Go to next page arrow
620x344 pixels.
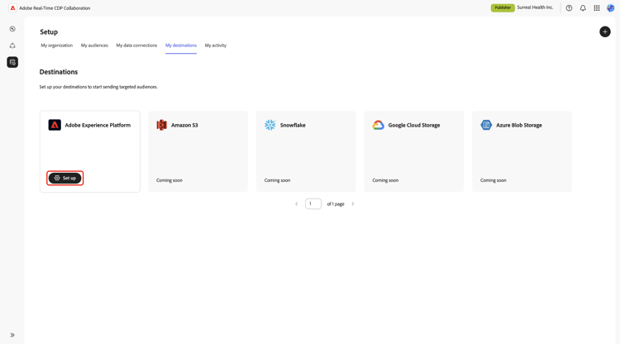[x=353, y=204]
